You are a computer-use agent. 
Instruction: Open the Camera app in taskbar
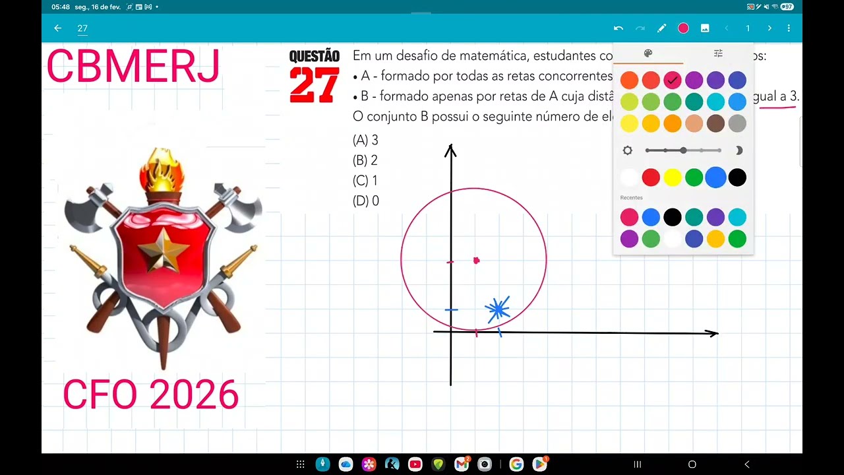[x=485, y=464]
